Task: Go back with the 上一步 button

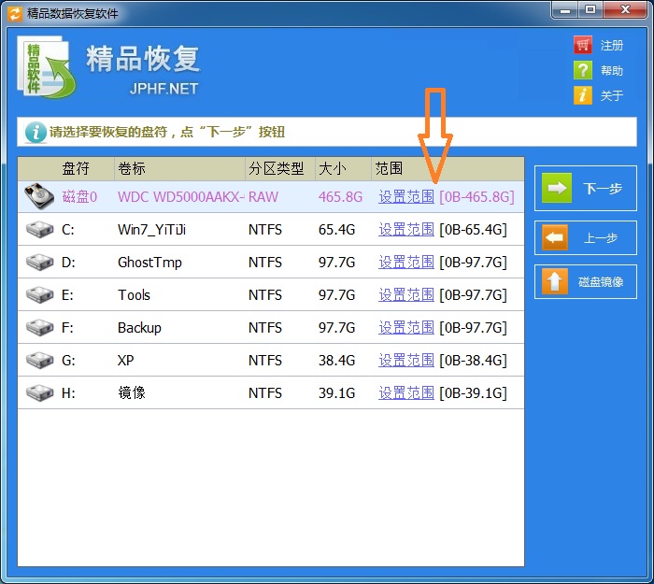Action: tap(585, 237)
